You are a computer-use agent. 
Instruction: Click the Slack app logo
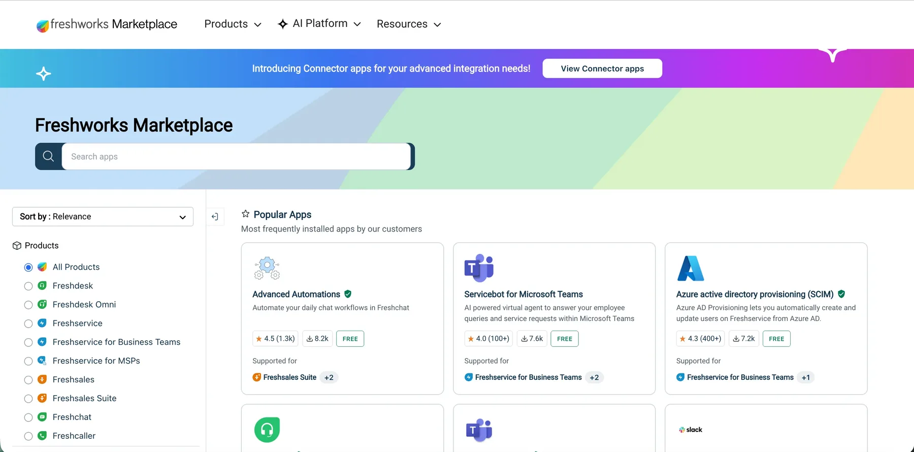click(x=691, y=430)
